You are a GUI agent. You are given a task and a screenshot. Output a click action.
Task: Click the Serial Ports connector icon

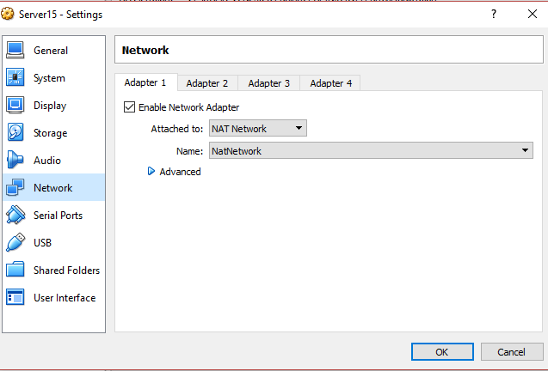click(15, 215)
